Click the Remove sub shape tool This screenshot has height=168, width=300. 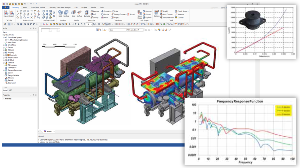[x=147, y=11]
